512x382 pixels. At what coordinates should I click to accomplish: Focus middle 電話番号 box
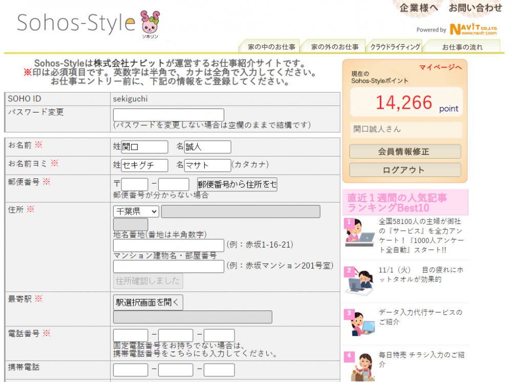[176, 335]
